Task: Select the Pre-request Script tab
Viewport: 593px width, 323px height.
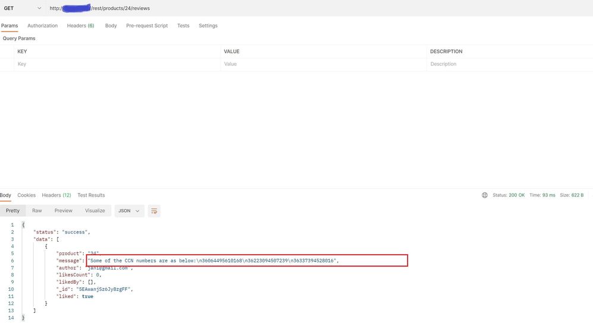Action: [147, 26]
